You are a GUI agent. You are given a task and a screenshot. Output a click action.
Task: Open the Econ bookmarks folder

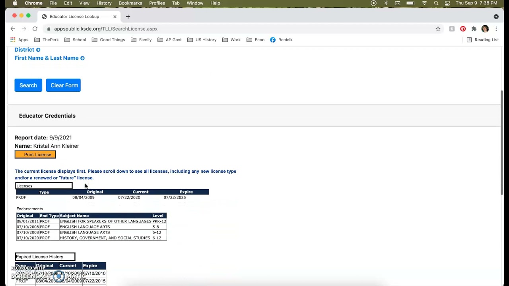click(x=256, y=40)
